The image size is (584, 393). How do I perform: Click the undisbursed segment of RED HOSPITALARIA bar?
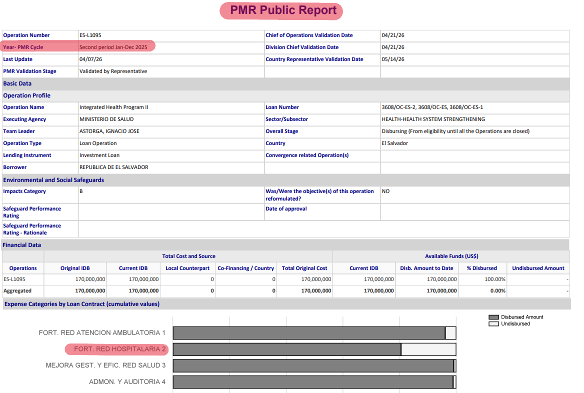click(428, 349)
